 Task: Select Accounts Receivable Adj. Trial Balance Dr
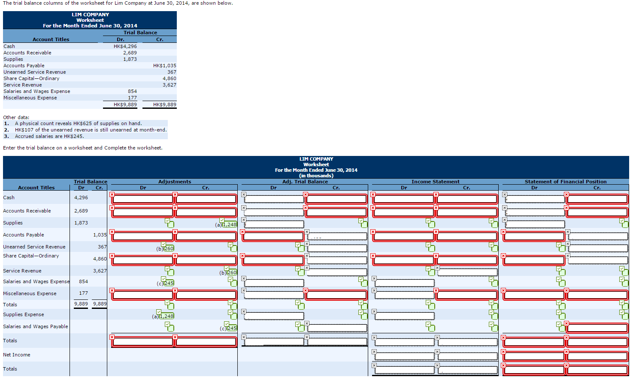(x=274, y=212)
